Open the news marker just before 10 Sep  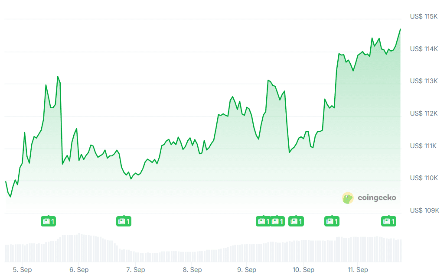(296, 222)
